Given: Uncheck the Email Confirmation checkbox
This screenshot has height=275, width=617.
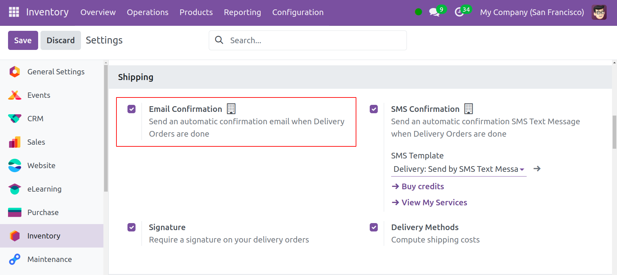Looking at the screenshot, I should 131,109.
